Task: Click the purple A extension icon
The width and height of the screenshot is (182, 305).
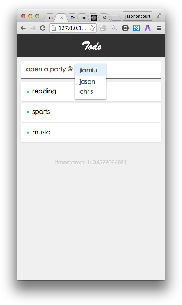Action: [x=147, y=28]
